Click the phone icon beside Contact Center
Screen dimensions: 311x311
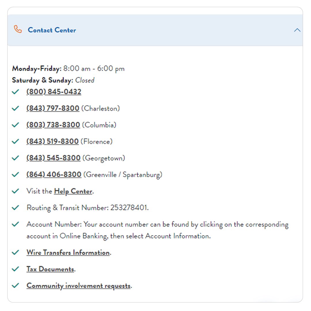point(18,29)
